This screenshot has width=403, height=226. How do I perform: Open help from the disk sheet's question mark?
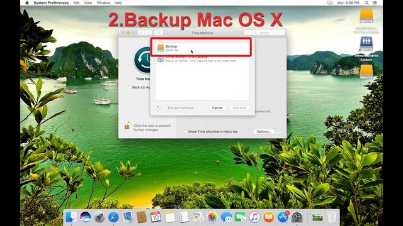click(158, 108)
